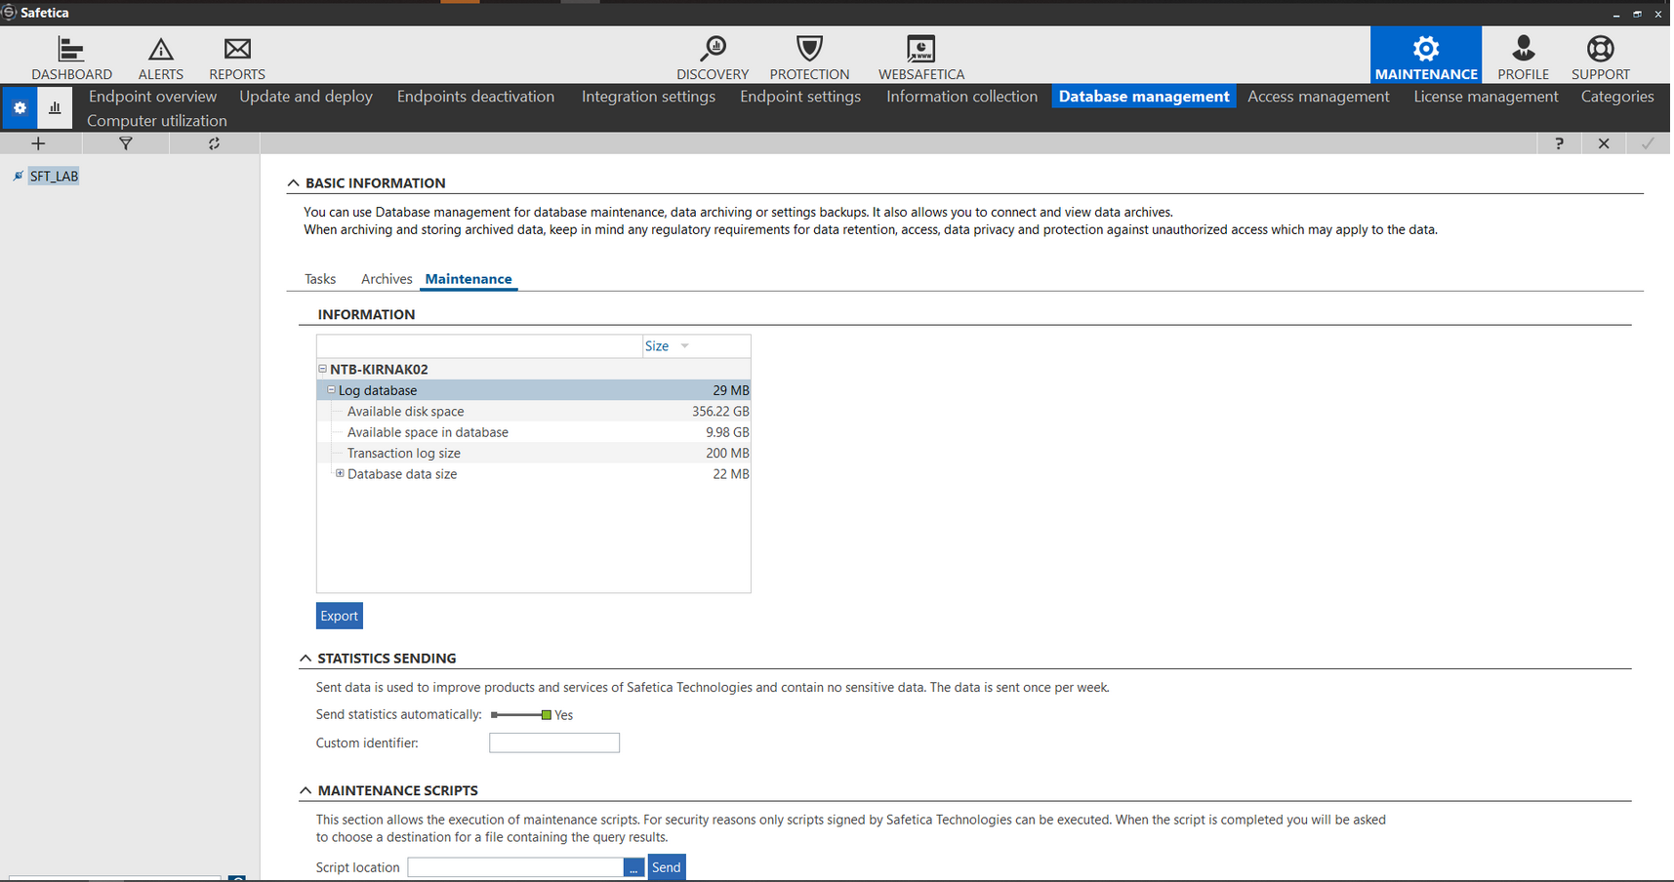Open Endpoints deactivation menu item

[x=475, y=97]
